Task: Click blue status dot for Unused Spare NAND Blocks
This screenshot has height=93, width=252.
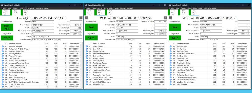Action: [3, 65]
